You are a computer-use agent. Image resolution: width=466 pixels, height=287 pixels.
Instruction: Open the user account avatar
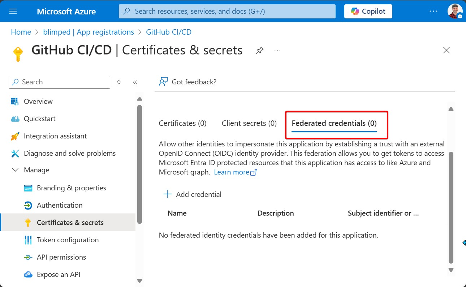pos(455,11)
